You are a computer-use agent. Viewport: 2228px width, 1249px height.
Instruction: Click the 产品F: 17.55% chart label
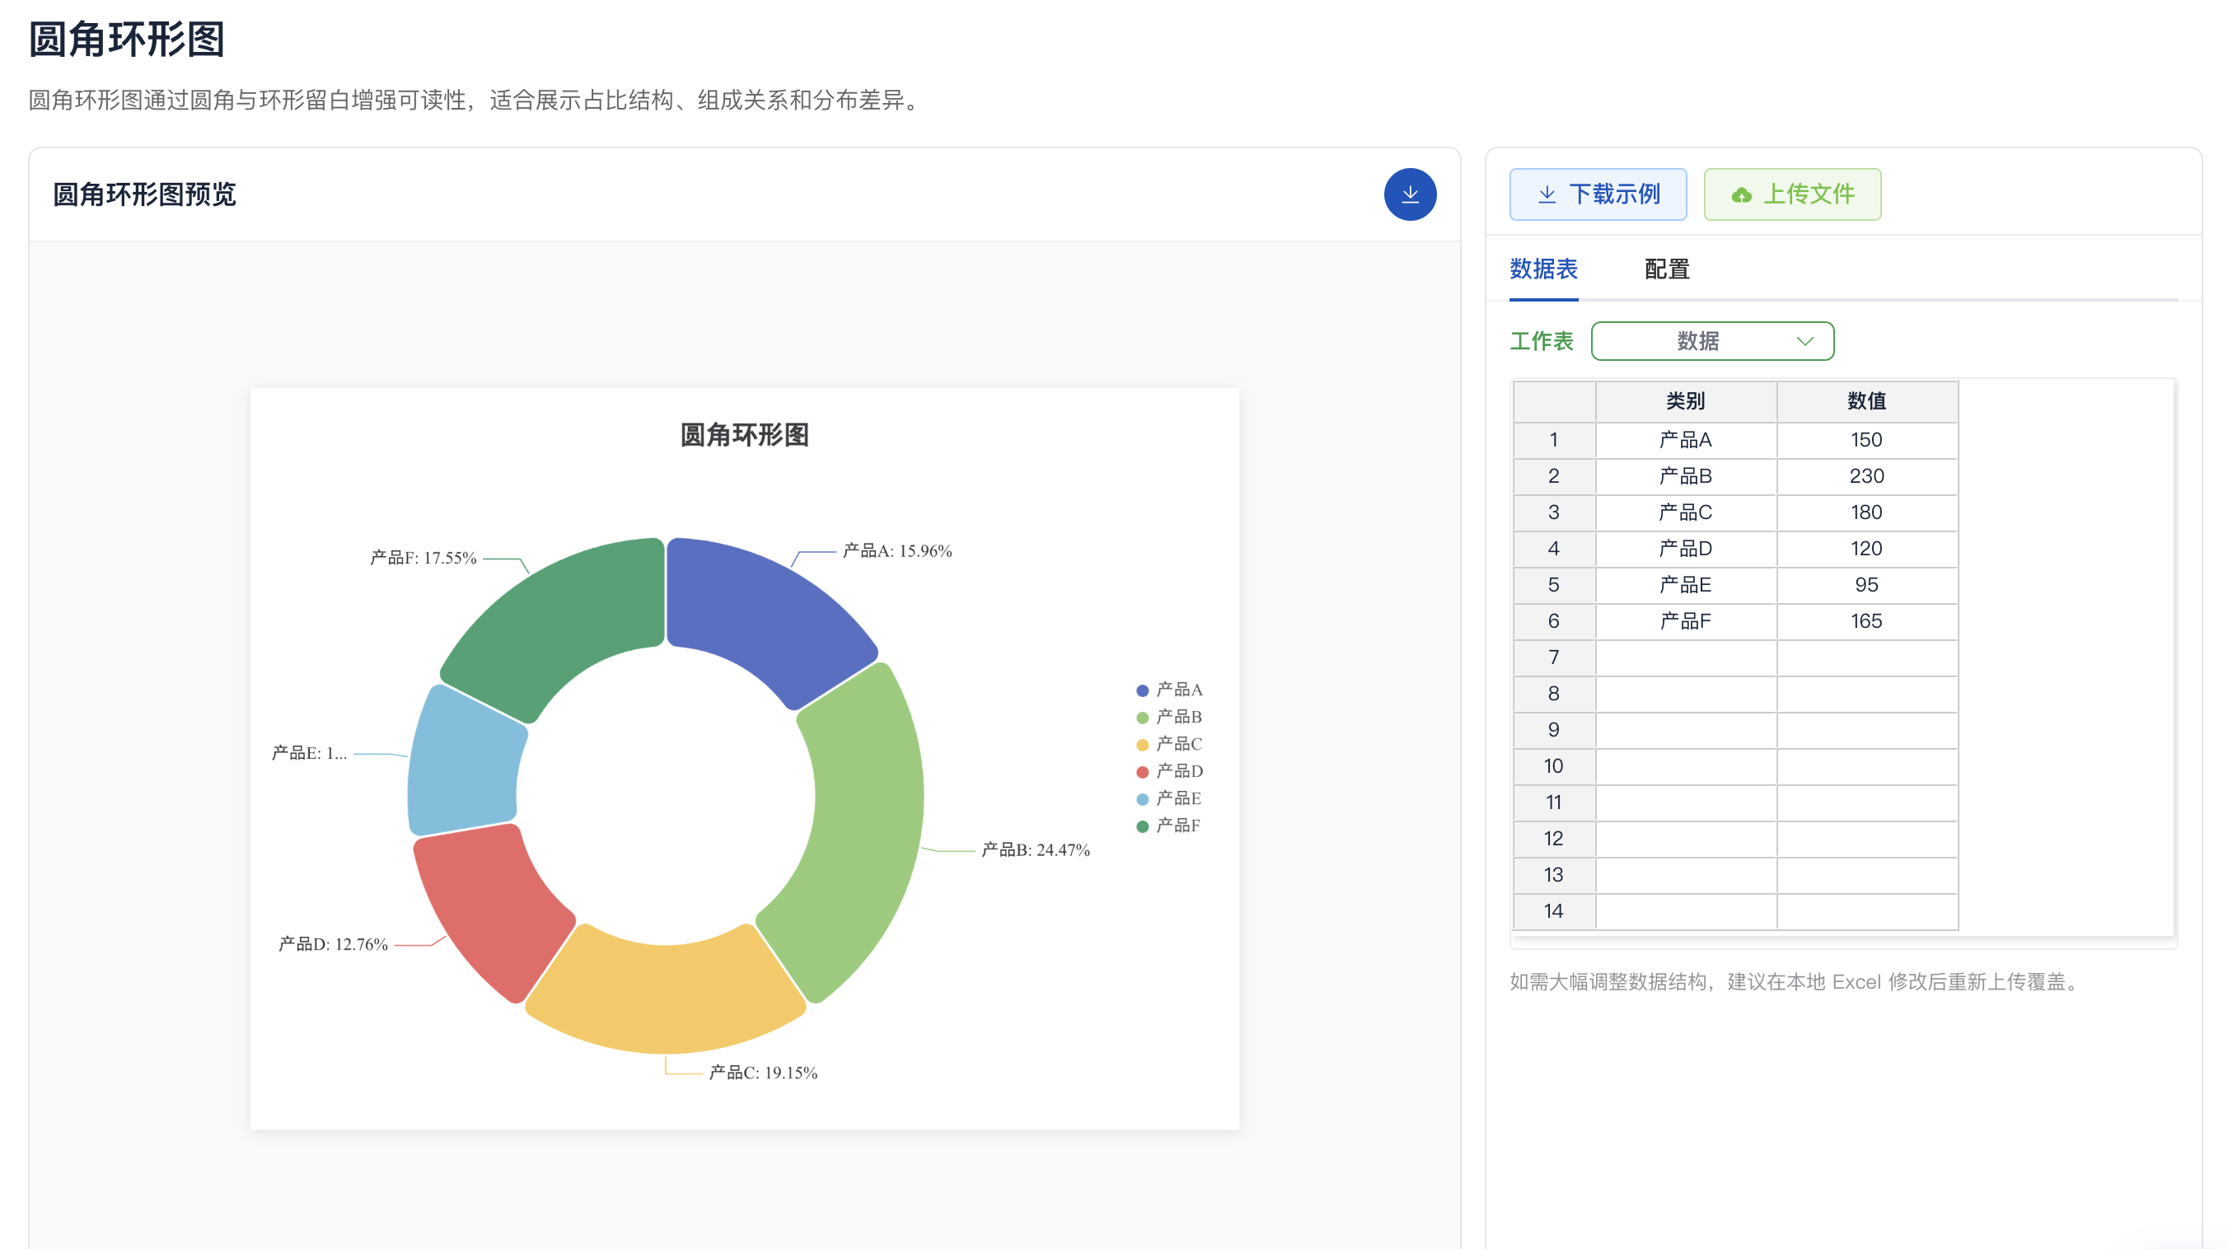pos(423,558)
